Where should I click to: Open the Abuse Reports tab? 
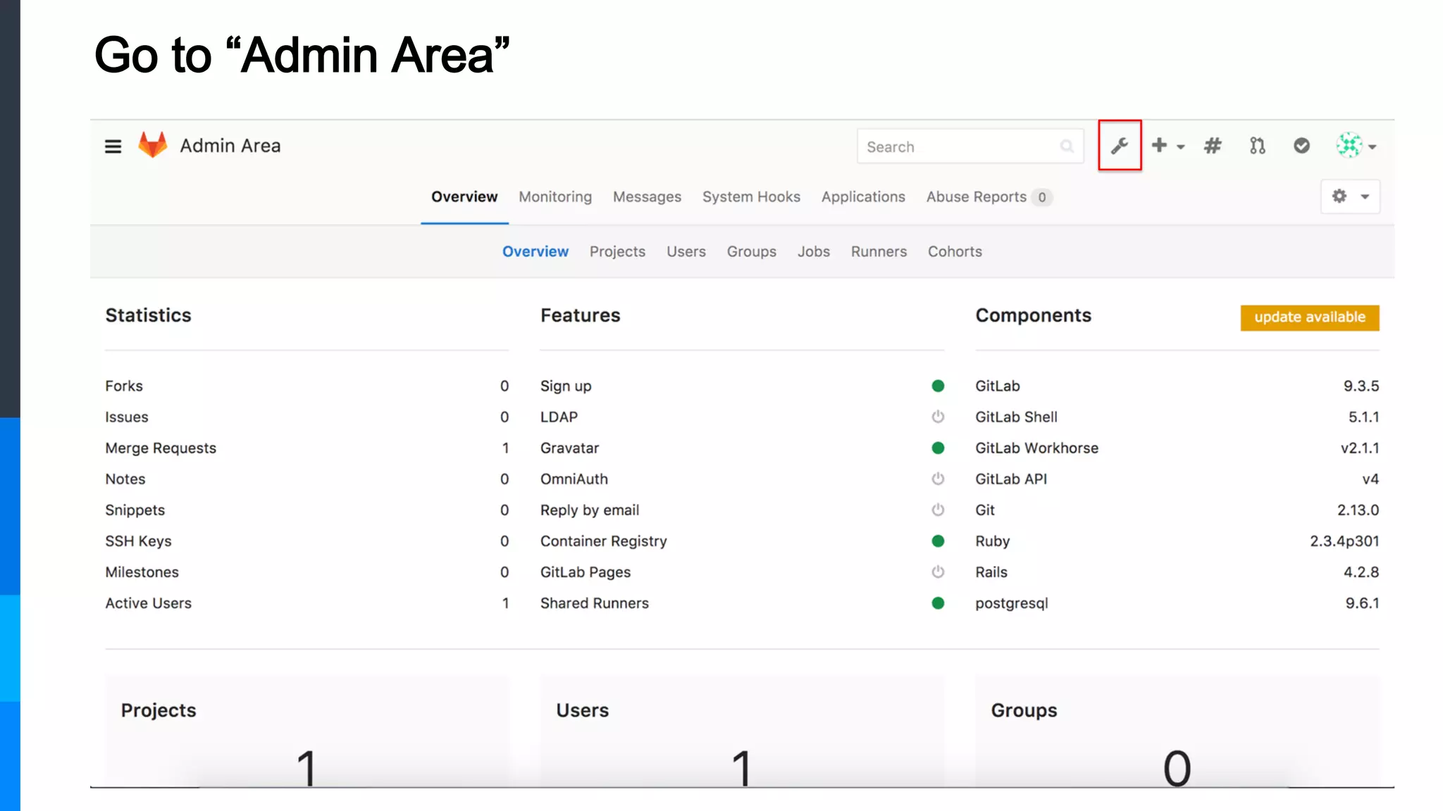click(x=989, y=197)
